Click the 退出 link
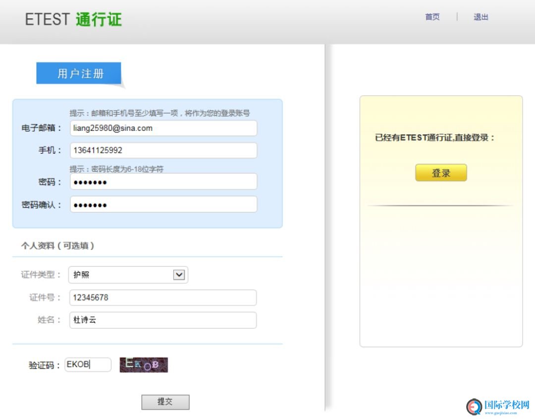 [481, 17]
